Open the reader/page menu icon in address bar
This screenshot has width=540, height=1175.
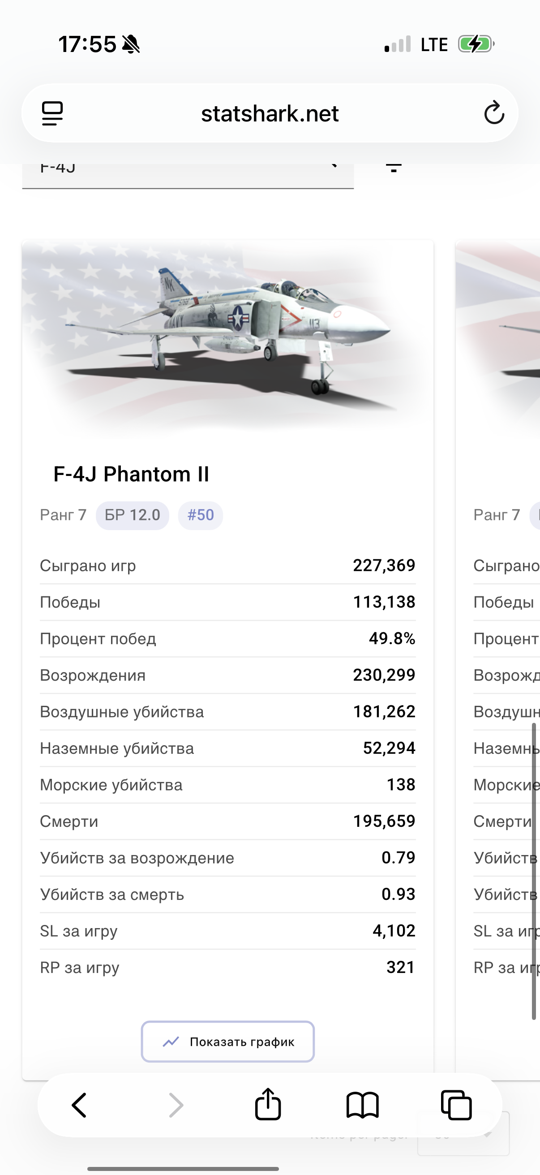tap(52, 113)
